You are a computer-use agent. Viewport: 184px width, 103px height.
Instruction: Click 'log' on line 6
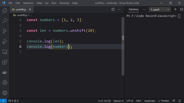pyautogui.click(x=47, y=47)
